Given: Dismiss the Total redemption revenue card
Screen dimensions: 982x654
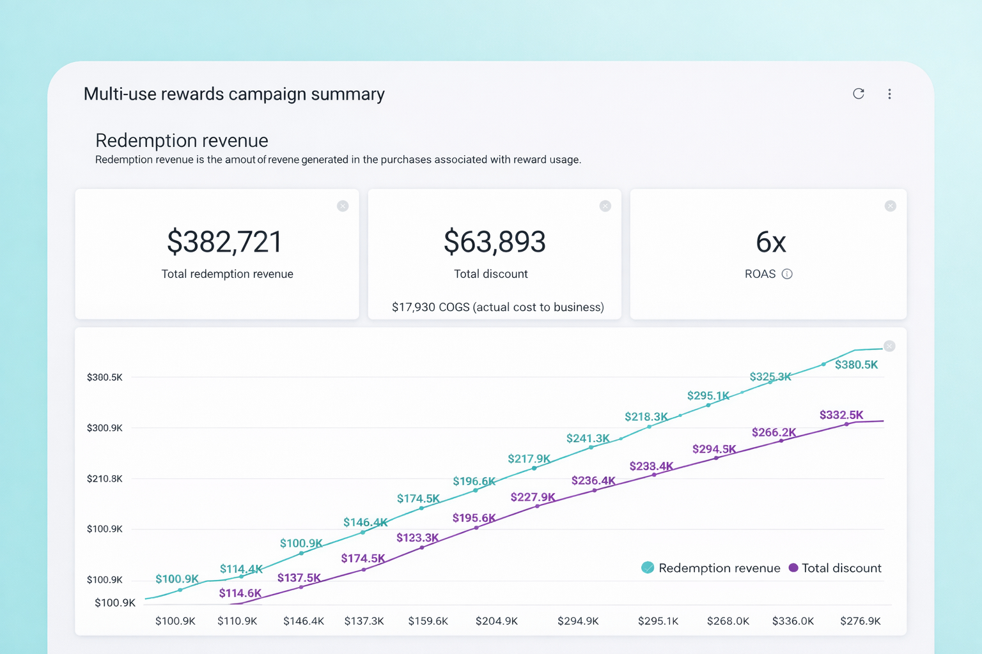Looking at the screenshot, I should 343,206.
